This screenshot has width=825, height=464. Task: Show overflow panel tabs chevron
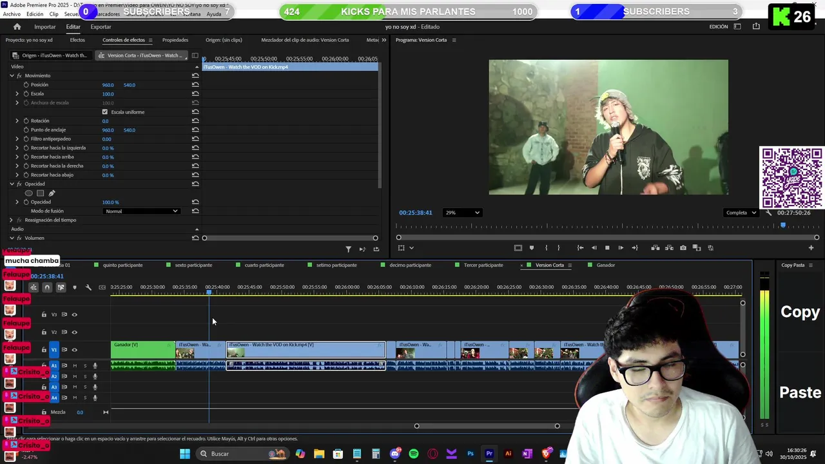coord(383,40)
